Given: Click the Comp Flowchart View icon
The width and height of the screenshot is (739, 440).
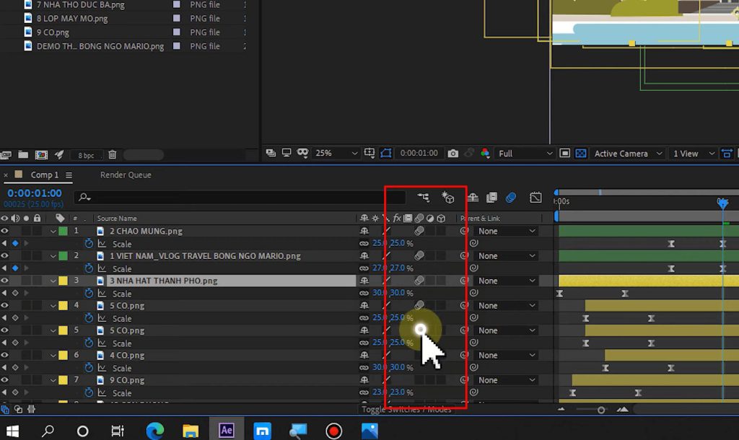Looking at the screenshot, I should 423,196.
